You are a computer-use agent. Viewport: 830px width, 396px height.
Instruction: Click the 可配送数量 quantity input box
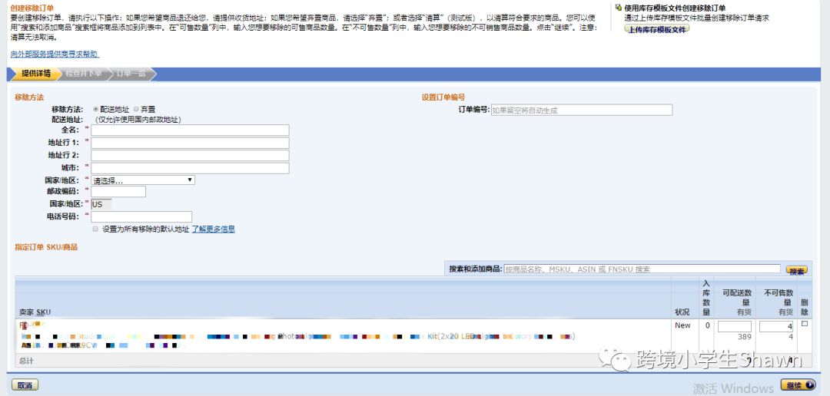[x=734, y=327]
